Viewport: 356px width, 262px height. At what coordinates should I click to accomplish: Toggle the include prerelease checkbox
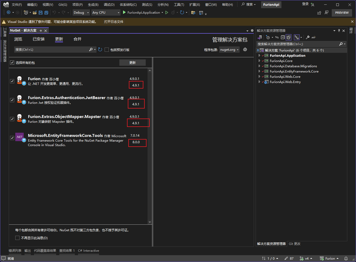coord(107,50)
